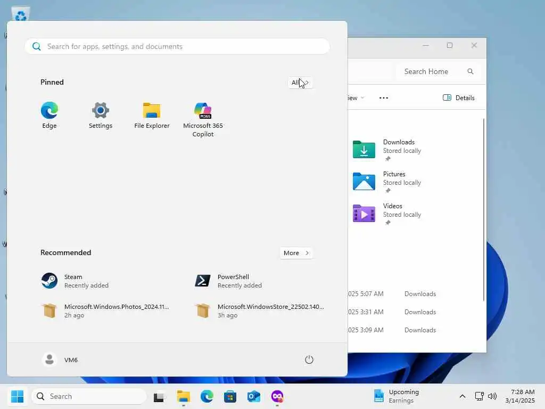This screenshot has height=409, width=545.
Task: Open Microsoft Edge from taskbar
Action: click(x=207, y=396)
